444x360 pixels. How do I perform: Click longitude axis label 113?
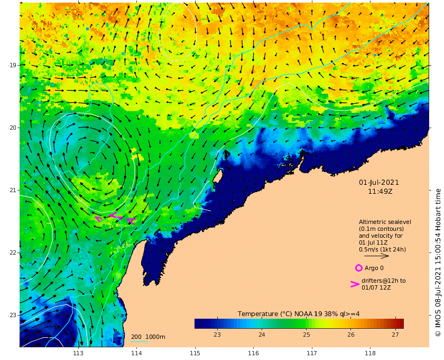[78, 353]
